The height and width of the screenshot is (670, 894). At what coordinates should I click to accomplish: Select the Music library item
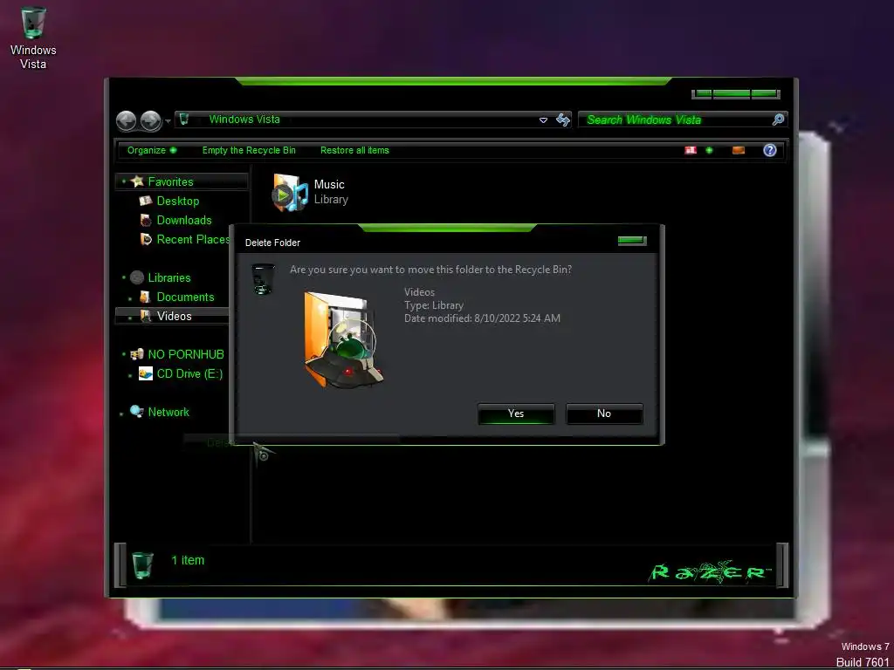pyautogui.click(x=311, y=192)
